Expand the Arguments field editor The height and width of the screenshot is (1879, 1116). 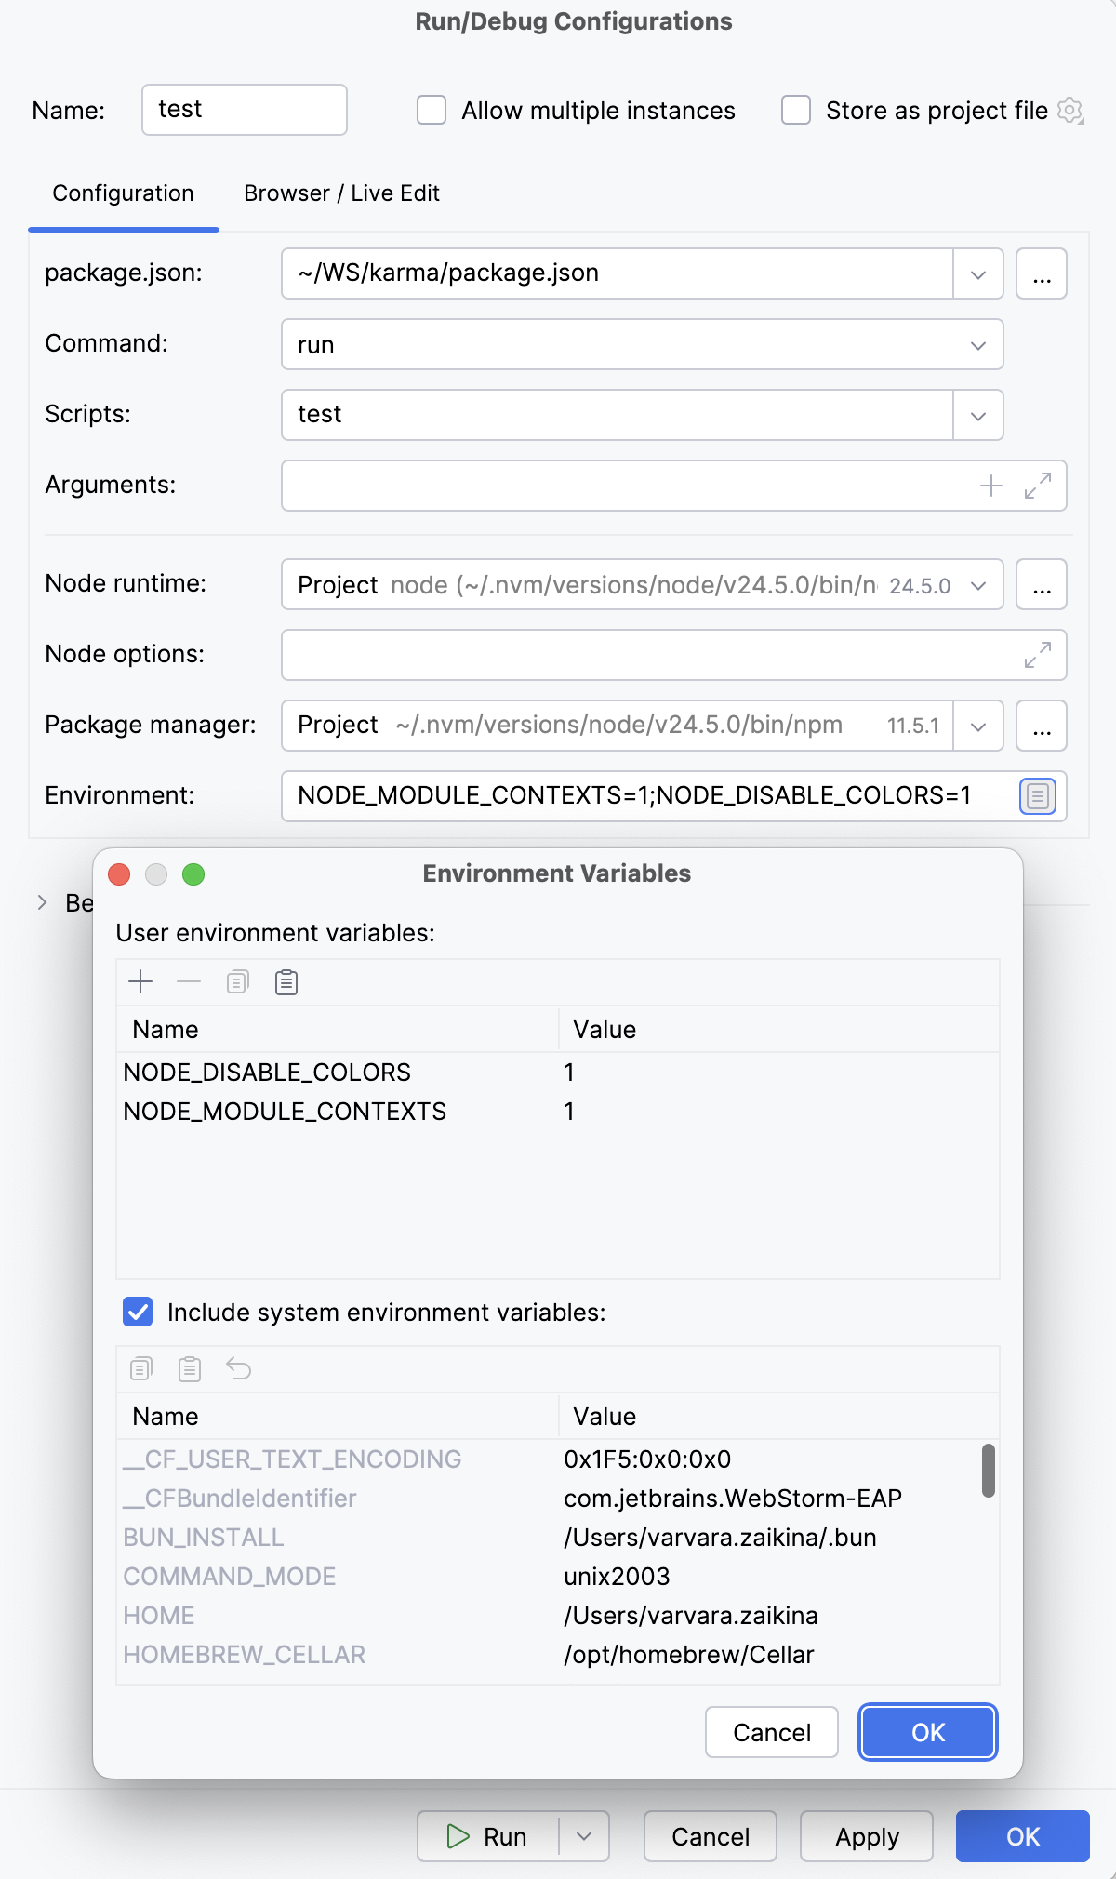click(x=1038, y=486)
